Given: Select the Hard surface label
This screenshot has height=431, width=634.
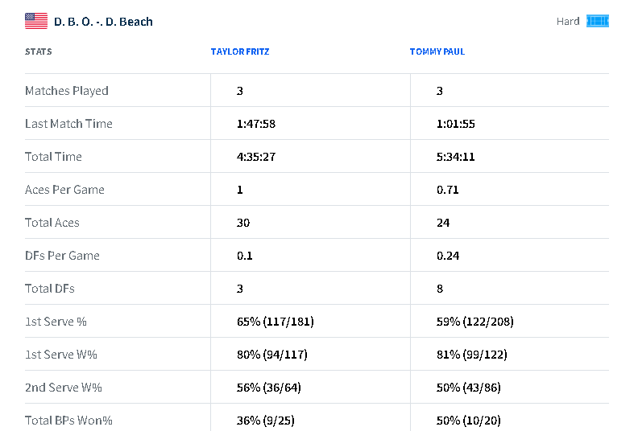Looking at the screenshot, I should coord(568,22).
